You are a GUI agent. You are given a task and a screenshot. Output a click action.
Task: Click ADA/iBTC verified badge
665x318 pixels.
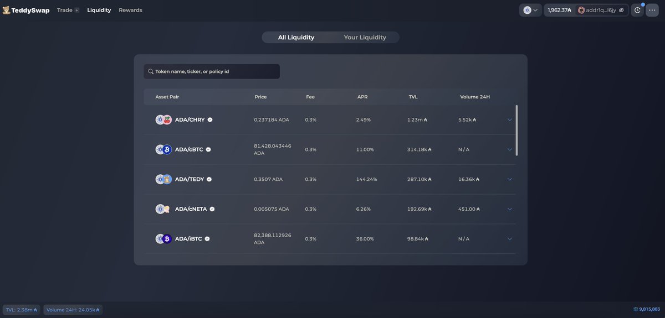(207, 239)
